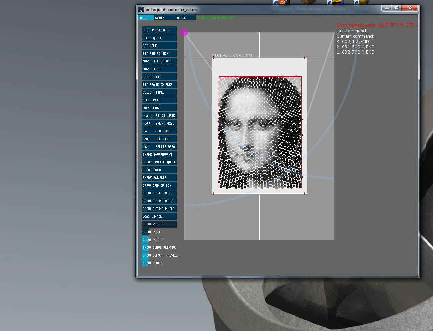Switch to the SETUP tab
The height and width of the screenshot is (331, 433).
(x=164, y=17)
